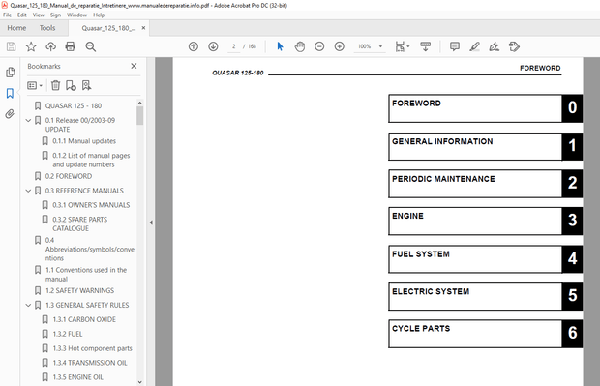Open the Edit menu

point(22,15)
